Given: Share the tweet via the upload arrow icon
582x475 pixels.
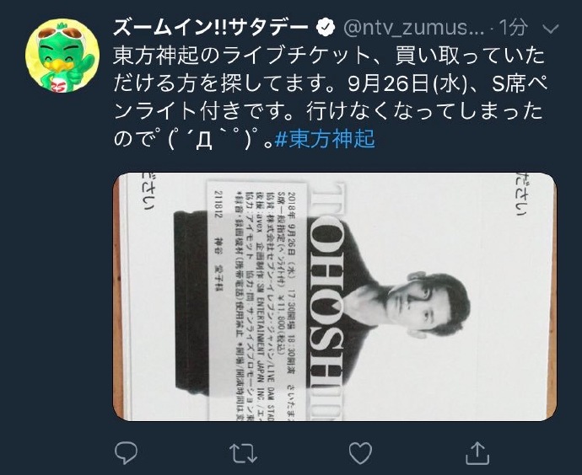Looking at the screenshot, I should click(x=477, y=452).
